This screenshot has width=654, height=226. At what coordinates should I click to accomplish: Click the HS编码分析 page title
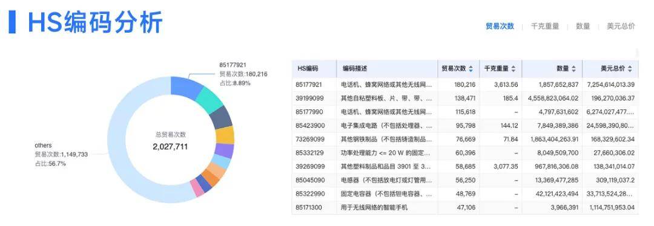tap(95, 22)
